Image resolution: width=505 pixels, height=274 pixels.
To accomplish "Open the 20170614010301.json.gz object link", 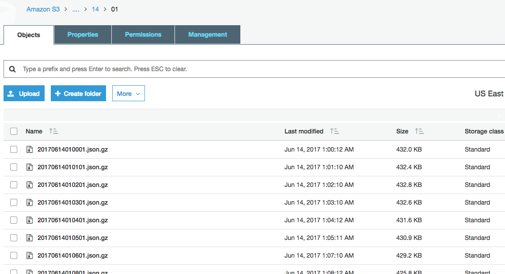I will (x=72, y=202).
